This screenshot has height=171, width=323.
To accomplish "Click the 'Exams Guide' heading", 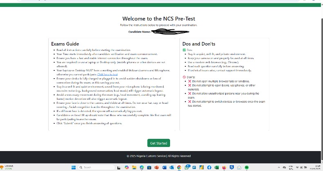I will pyautogui.click(x=65, y=44).
